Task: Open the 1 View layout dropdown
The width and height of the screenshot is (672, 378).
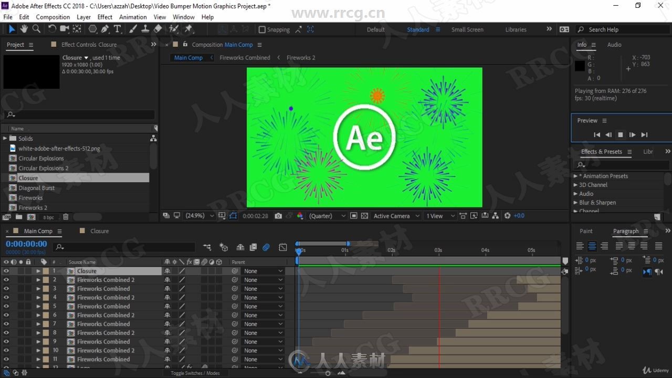Action: 440,216
